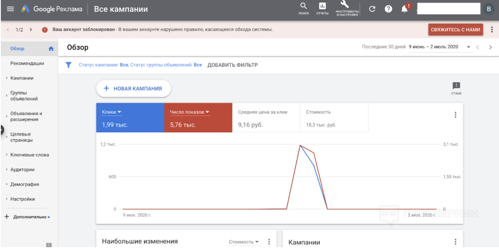Click the blue filter funnel icon
This screenshot has width=499, height=248.
[69, 65]
